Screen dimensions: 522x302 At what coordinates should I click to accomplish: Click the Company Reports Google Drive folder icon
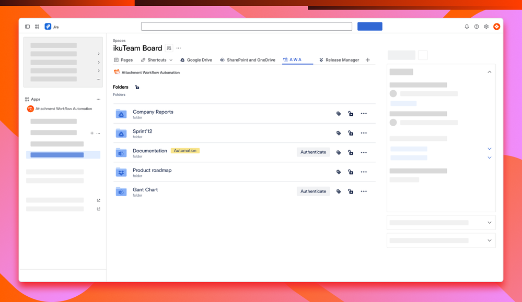pos(121,114)
